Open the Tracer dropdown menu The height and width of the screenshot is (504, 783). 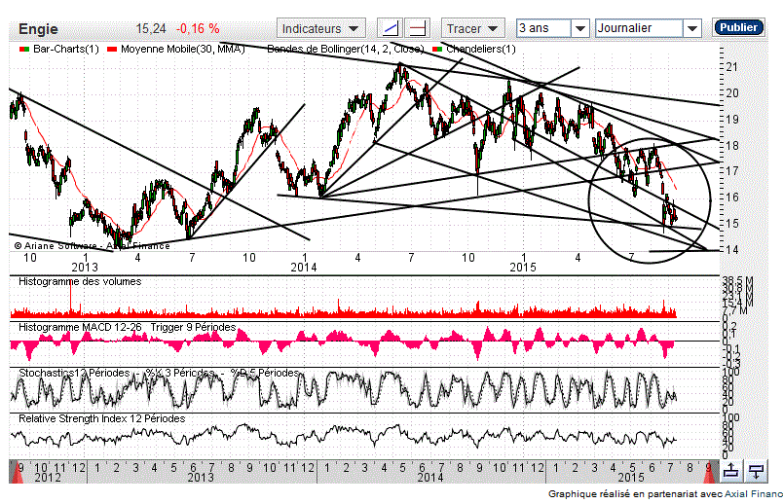pyautogui.click(x=473, y=28)
